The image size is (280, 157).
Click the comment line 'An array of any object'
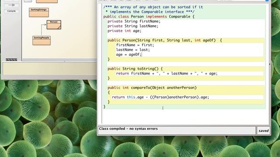coord(153,7)
